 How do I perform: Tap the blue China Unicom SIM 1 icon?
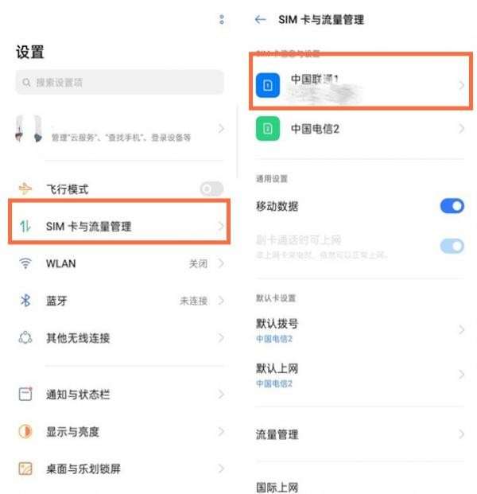tap(268, 85)
